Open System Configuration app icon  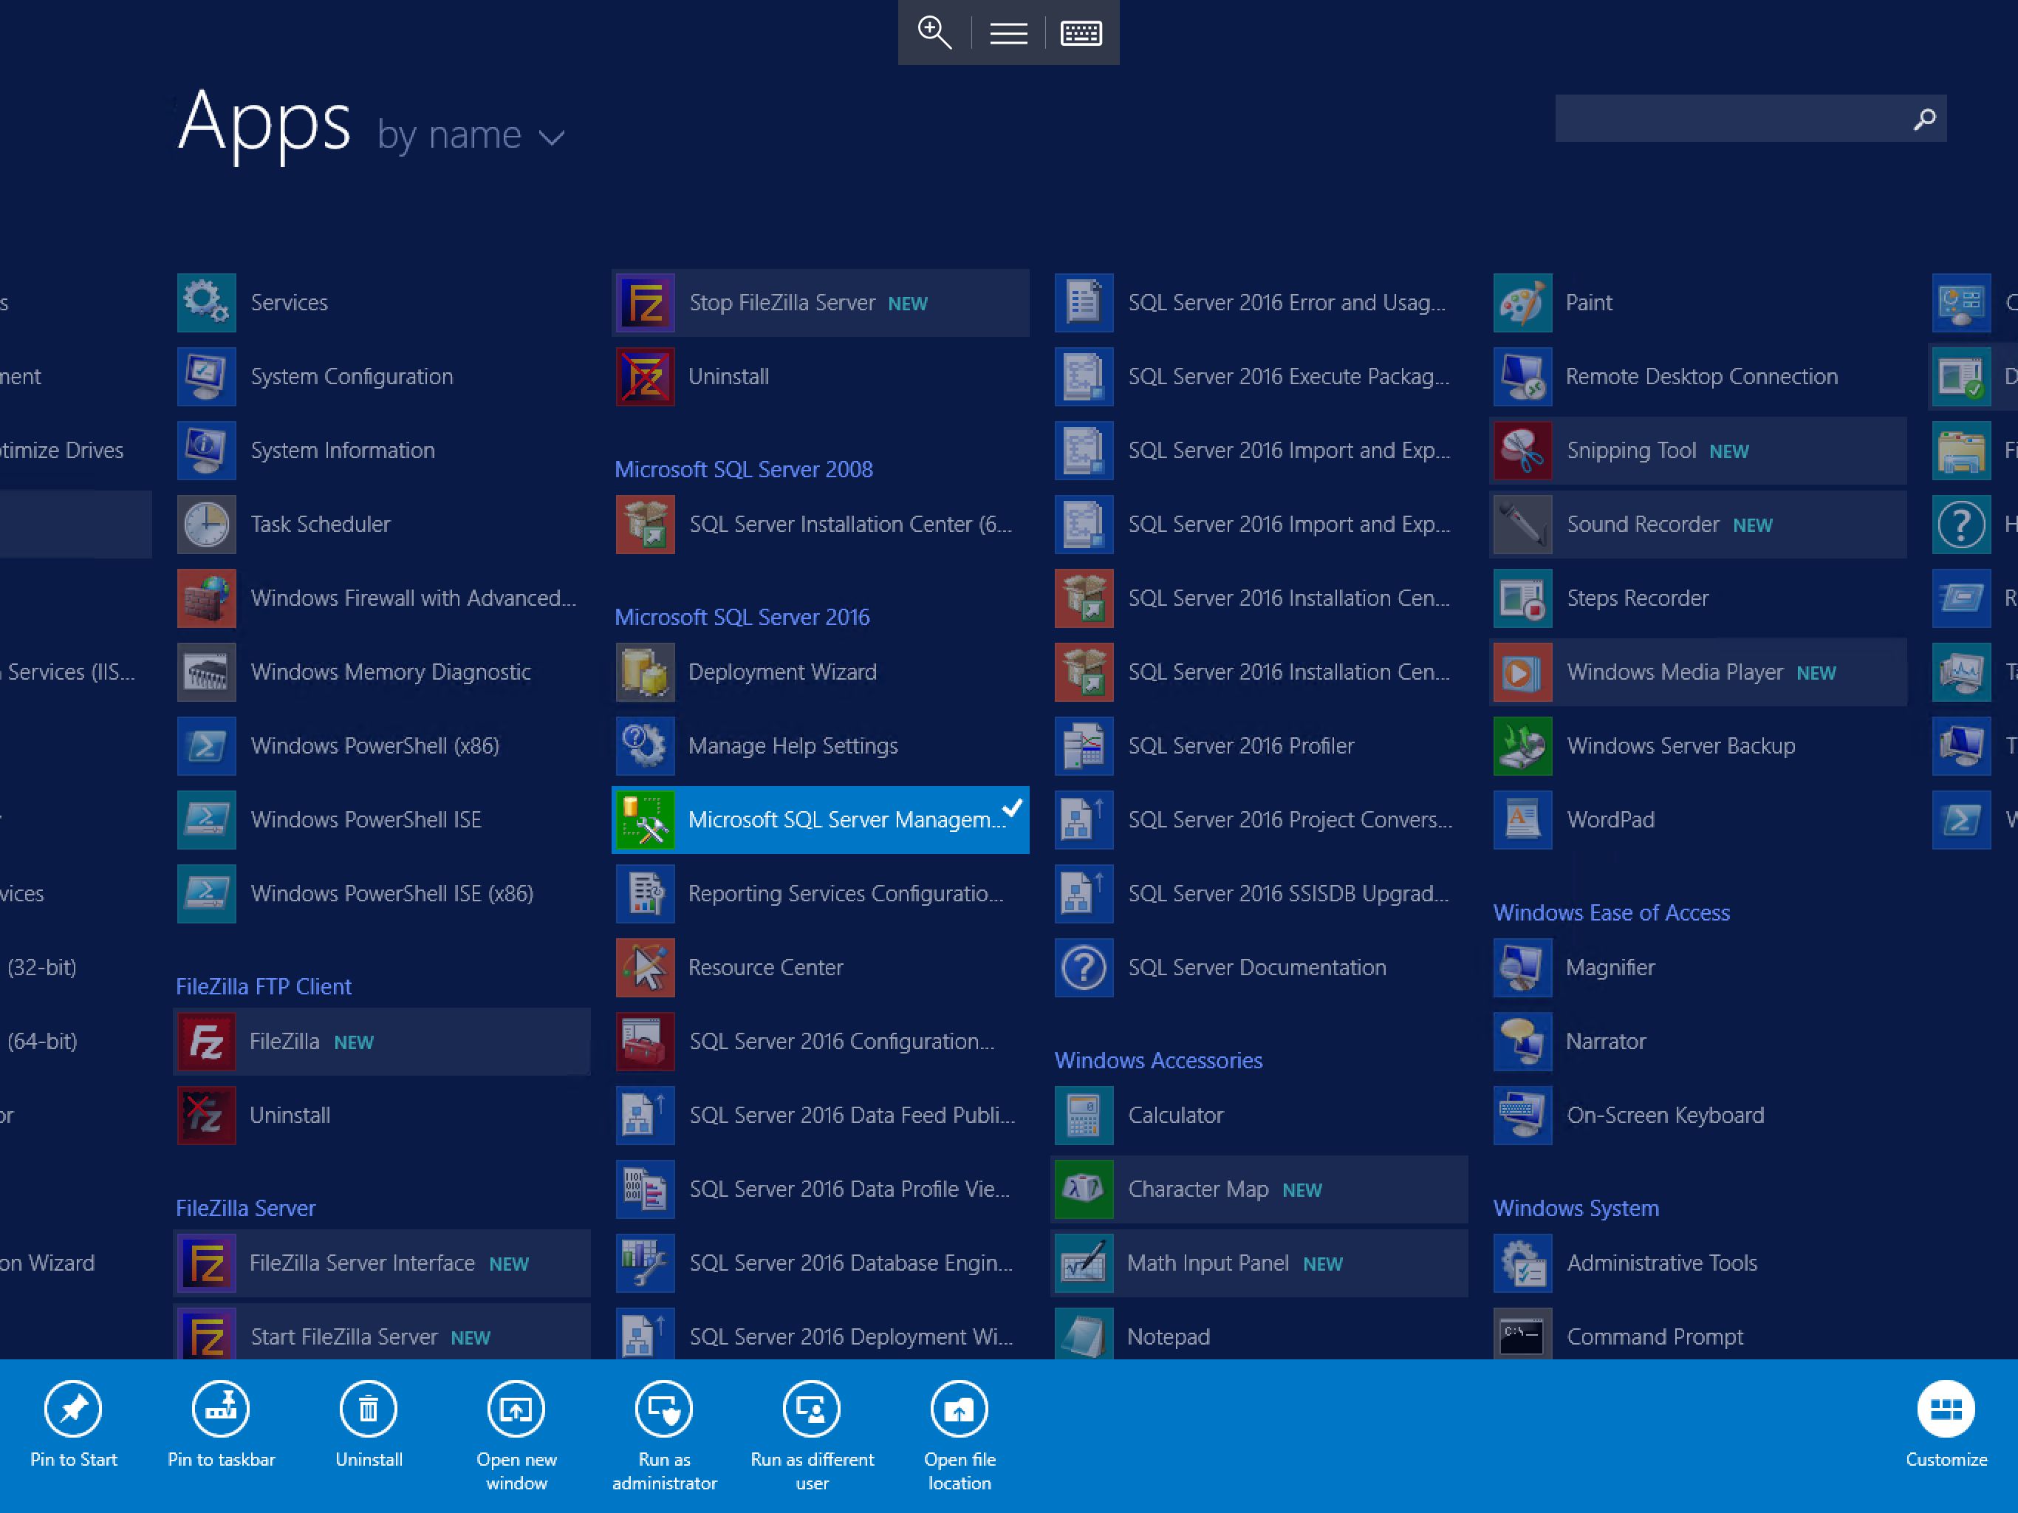[x=206, y=376]
